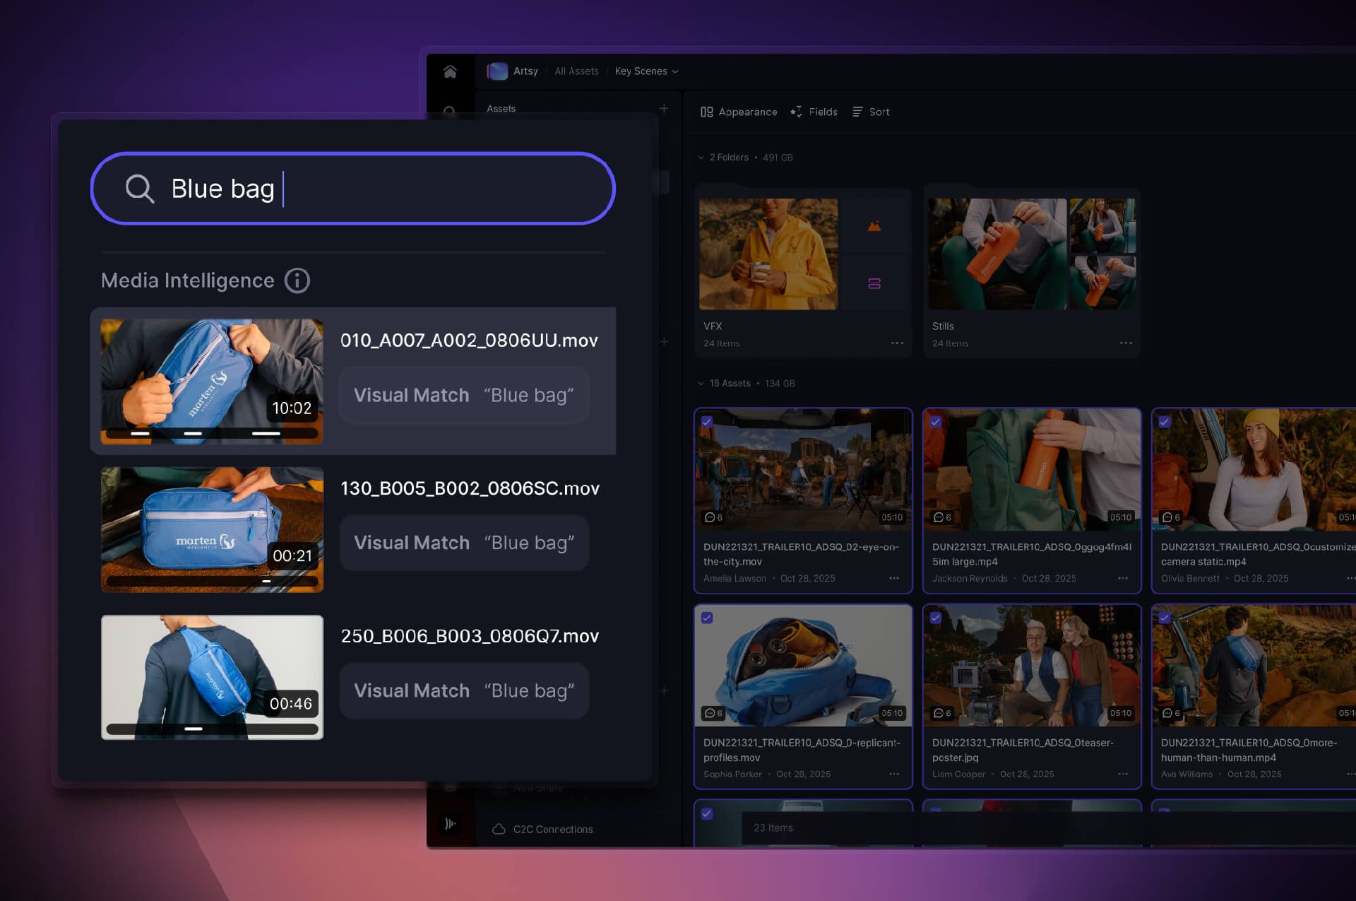
Task: Collapse the 18 Assets section
Action: [x=701, y=384]
